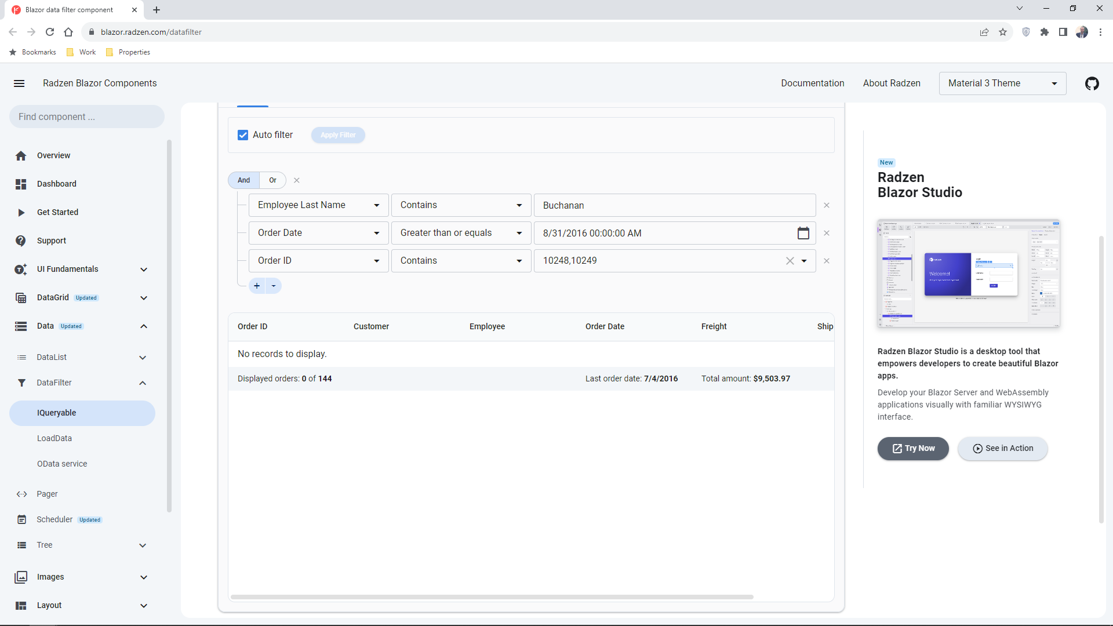Focus the Find component search field
1113x626 pixels.
pos(87,117)
